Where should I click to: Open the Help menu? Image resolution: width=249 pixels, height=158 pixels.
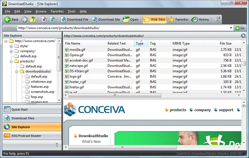click(x=83, y=11)
